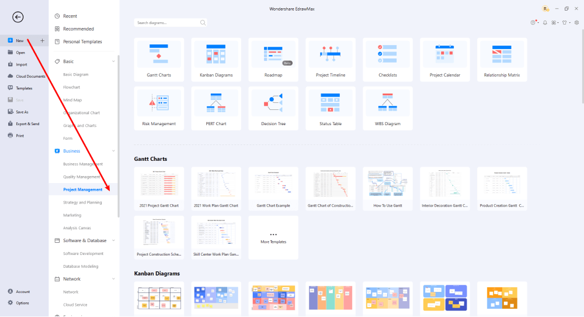Screen dimensions: 584x317
Task: Open the notifications bell icon
Action: point(545,23)
